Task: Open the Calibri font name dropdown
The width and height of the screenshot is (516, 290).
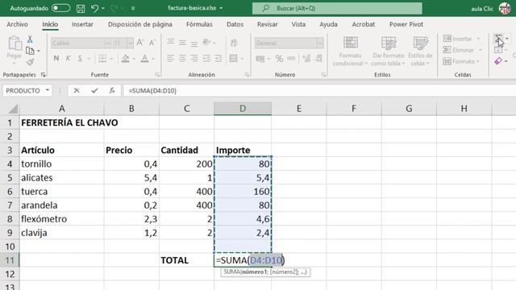Action: click(x=108, y=43)
